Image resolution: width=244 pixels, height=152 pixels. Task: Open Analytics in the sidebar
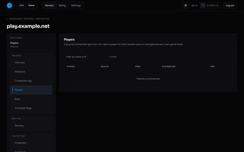(x=31, y=72)
